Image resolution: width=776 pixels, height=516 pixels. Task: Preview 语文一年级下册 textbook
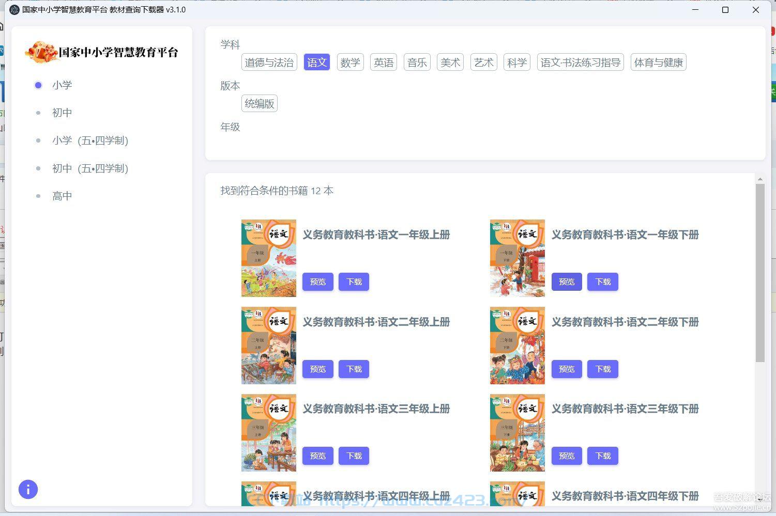[x=567, y=282]
